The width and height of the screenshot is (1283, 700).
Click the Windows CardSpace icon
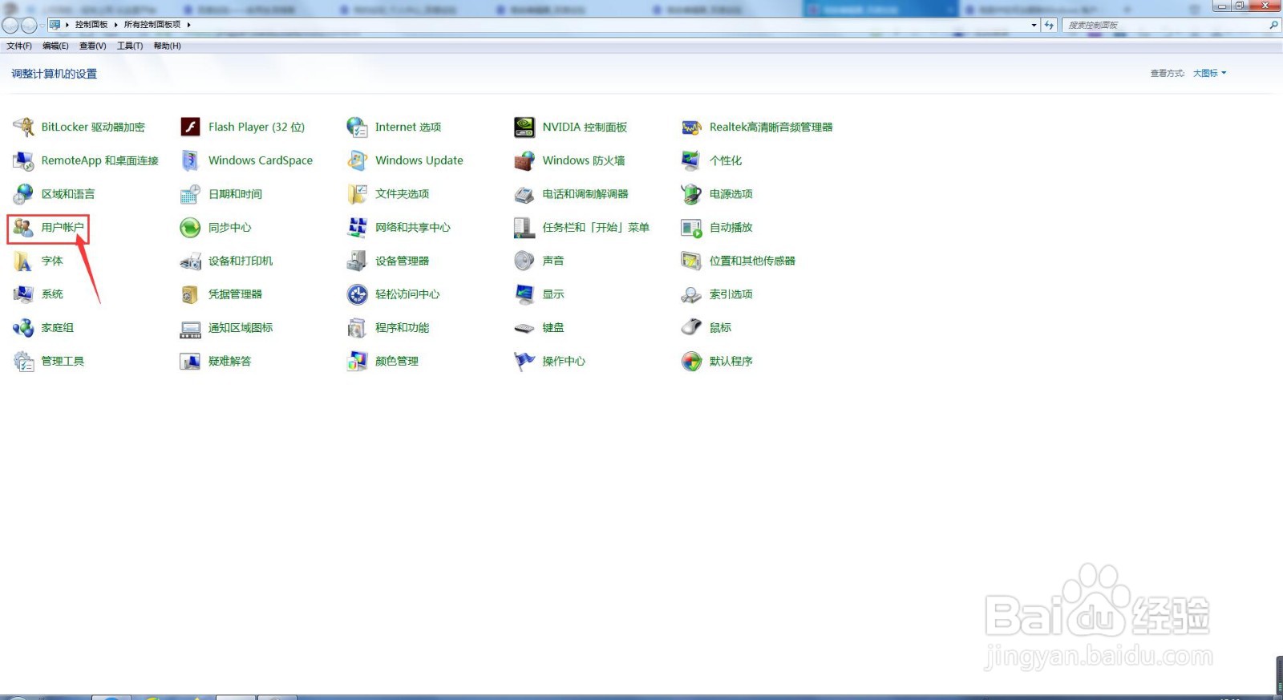click(190, 160)
